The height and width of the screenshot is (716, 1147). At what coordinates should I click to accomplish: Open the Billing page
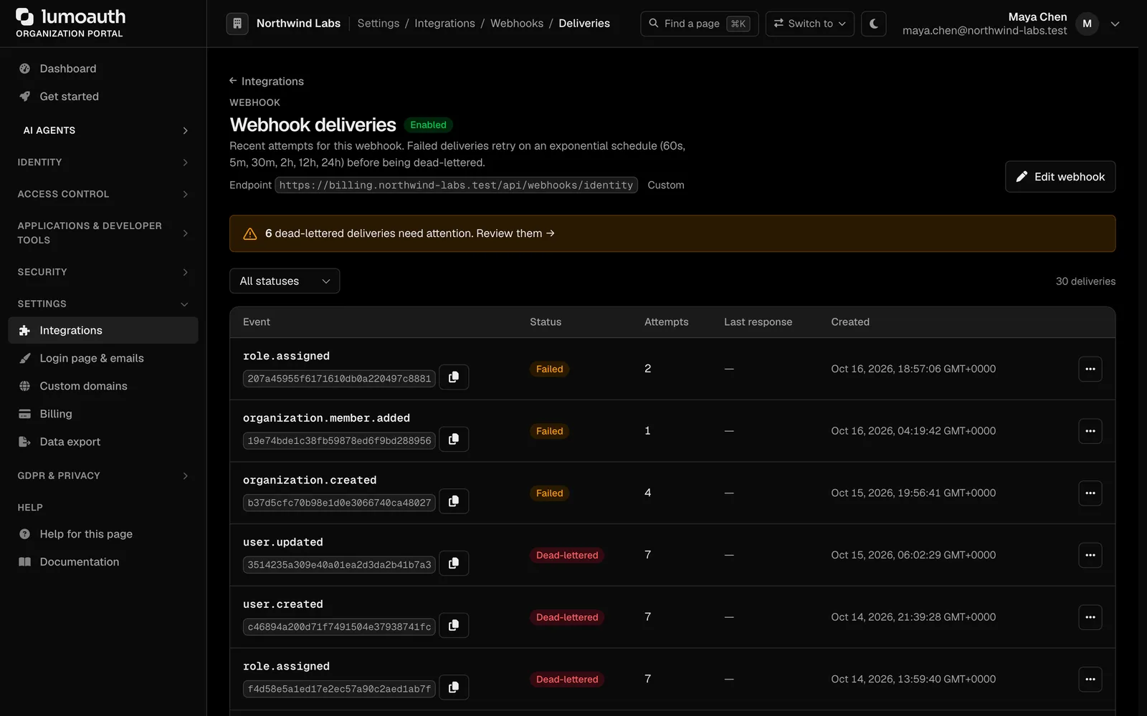click(x=103, y=414)
